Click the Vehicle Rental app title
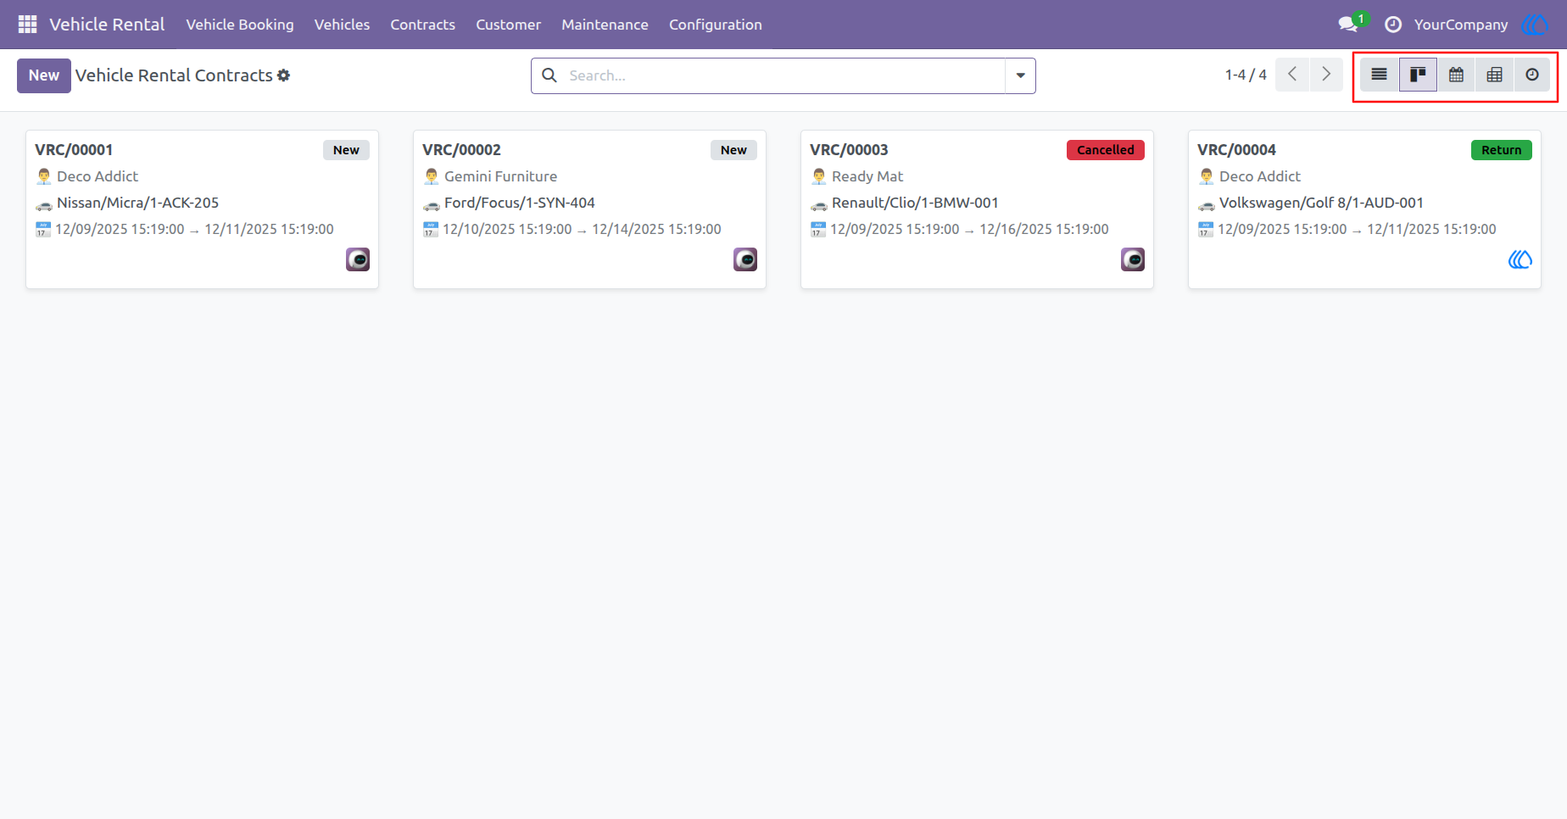 tap(107, 25)
